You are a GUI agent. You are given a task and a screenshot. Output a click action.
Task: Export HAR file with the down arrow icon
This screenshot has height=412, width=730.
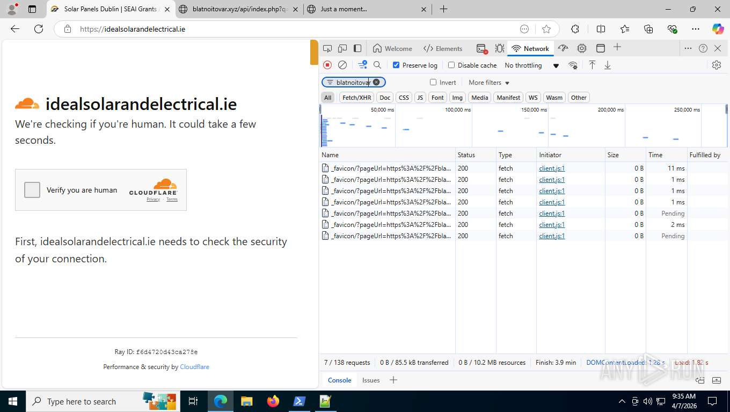coord(608,65)
